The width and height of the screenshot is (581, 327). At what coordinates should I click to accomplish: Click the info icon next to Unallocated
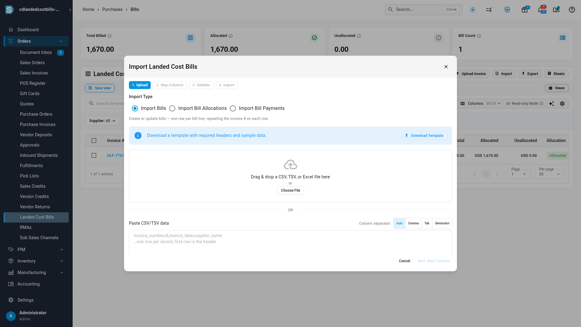359,36
